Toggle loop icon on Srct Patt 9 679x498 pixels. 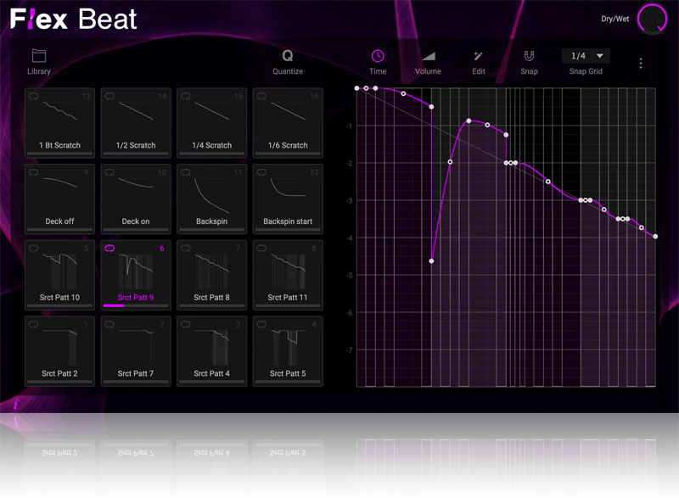point(110,249)
